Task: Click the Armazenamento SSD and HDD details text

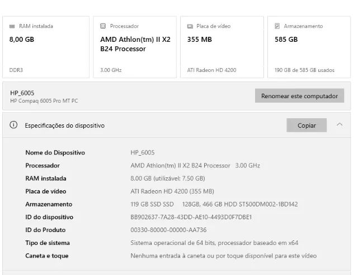Action: tap(214, 204)
